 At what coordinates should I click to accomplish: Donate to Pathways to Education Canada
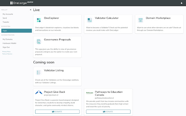click(x=108, y=112)
